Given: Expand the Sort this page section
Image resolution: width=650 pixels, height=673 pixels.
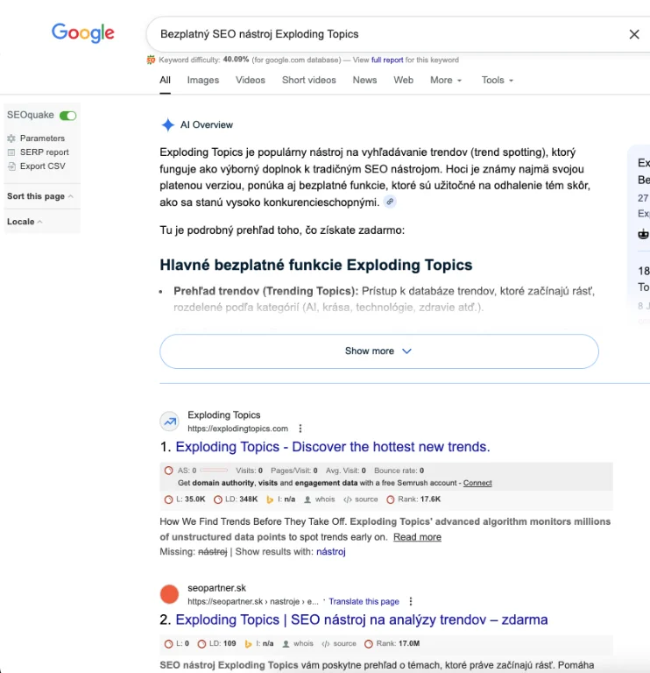Looking at the screenshot, I should click(x=40, y=196).
